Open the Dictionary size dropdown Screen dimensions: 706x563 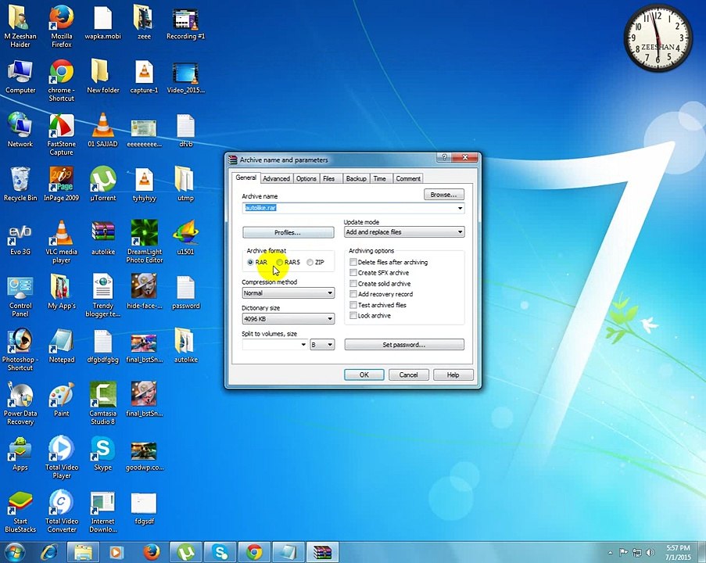(x=288, y=319)
